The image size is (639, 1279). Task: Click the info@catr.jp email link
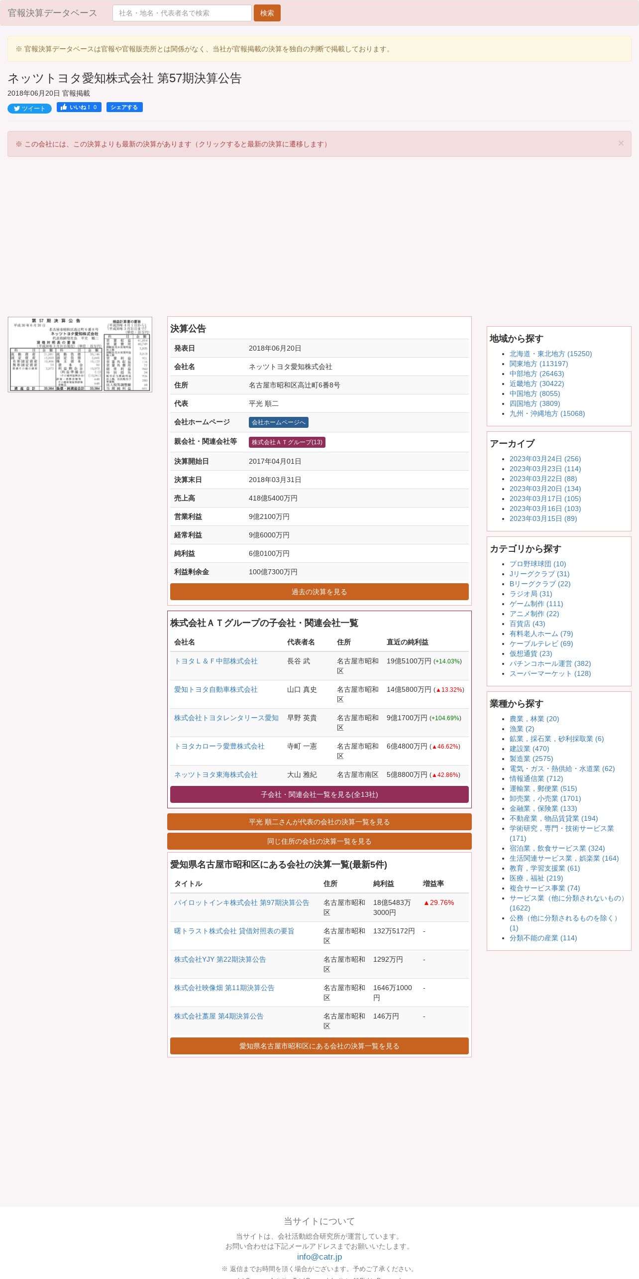319,1257
